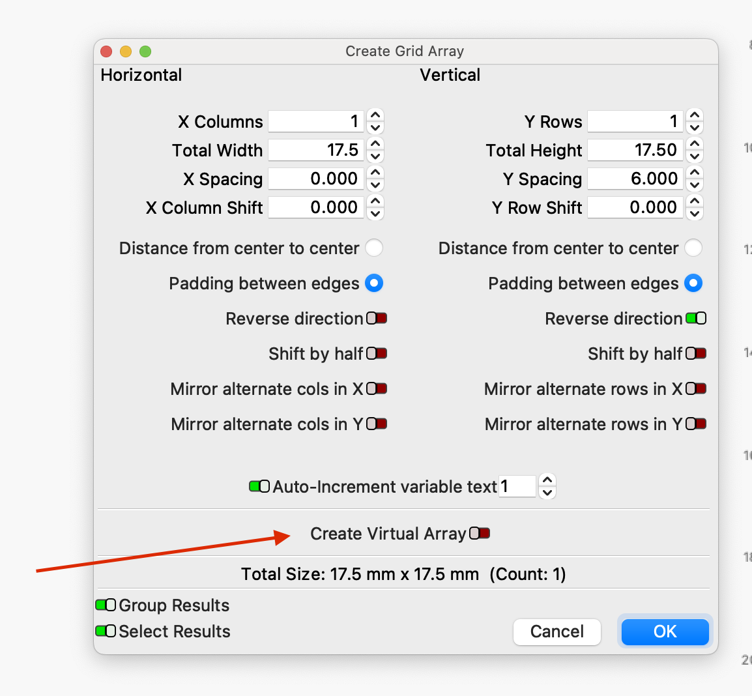Select horizontal Distance from center to center

pyautogui.click(x=374, y=248)
